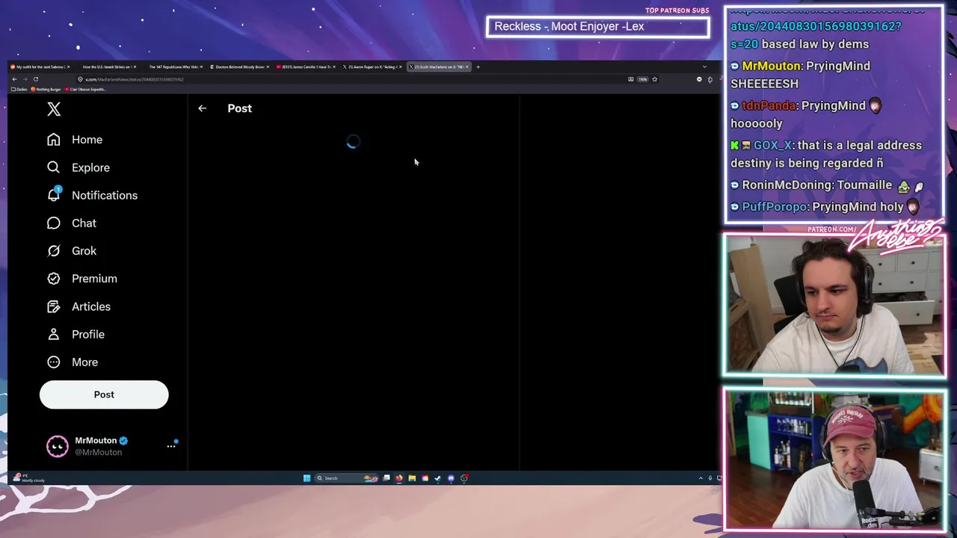Click the Articles link text

click(x=91, y=306)
